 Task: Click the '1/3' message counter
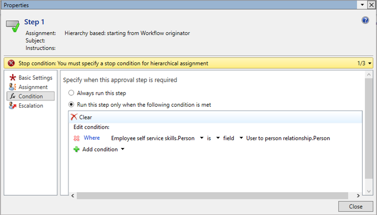(361, 63)
